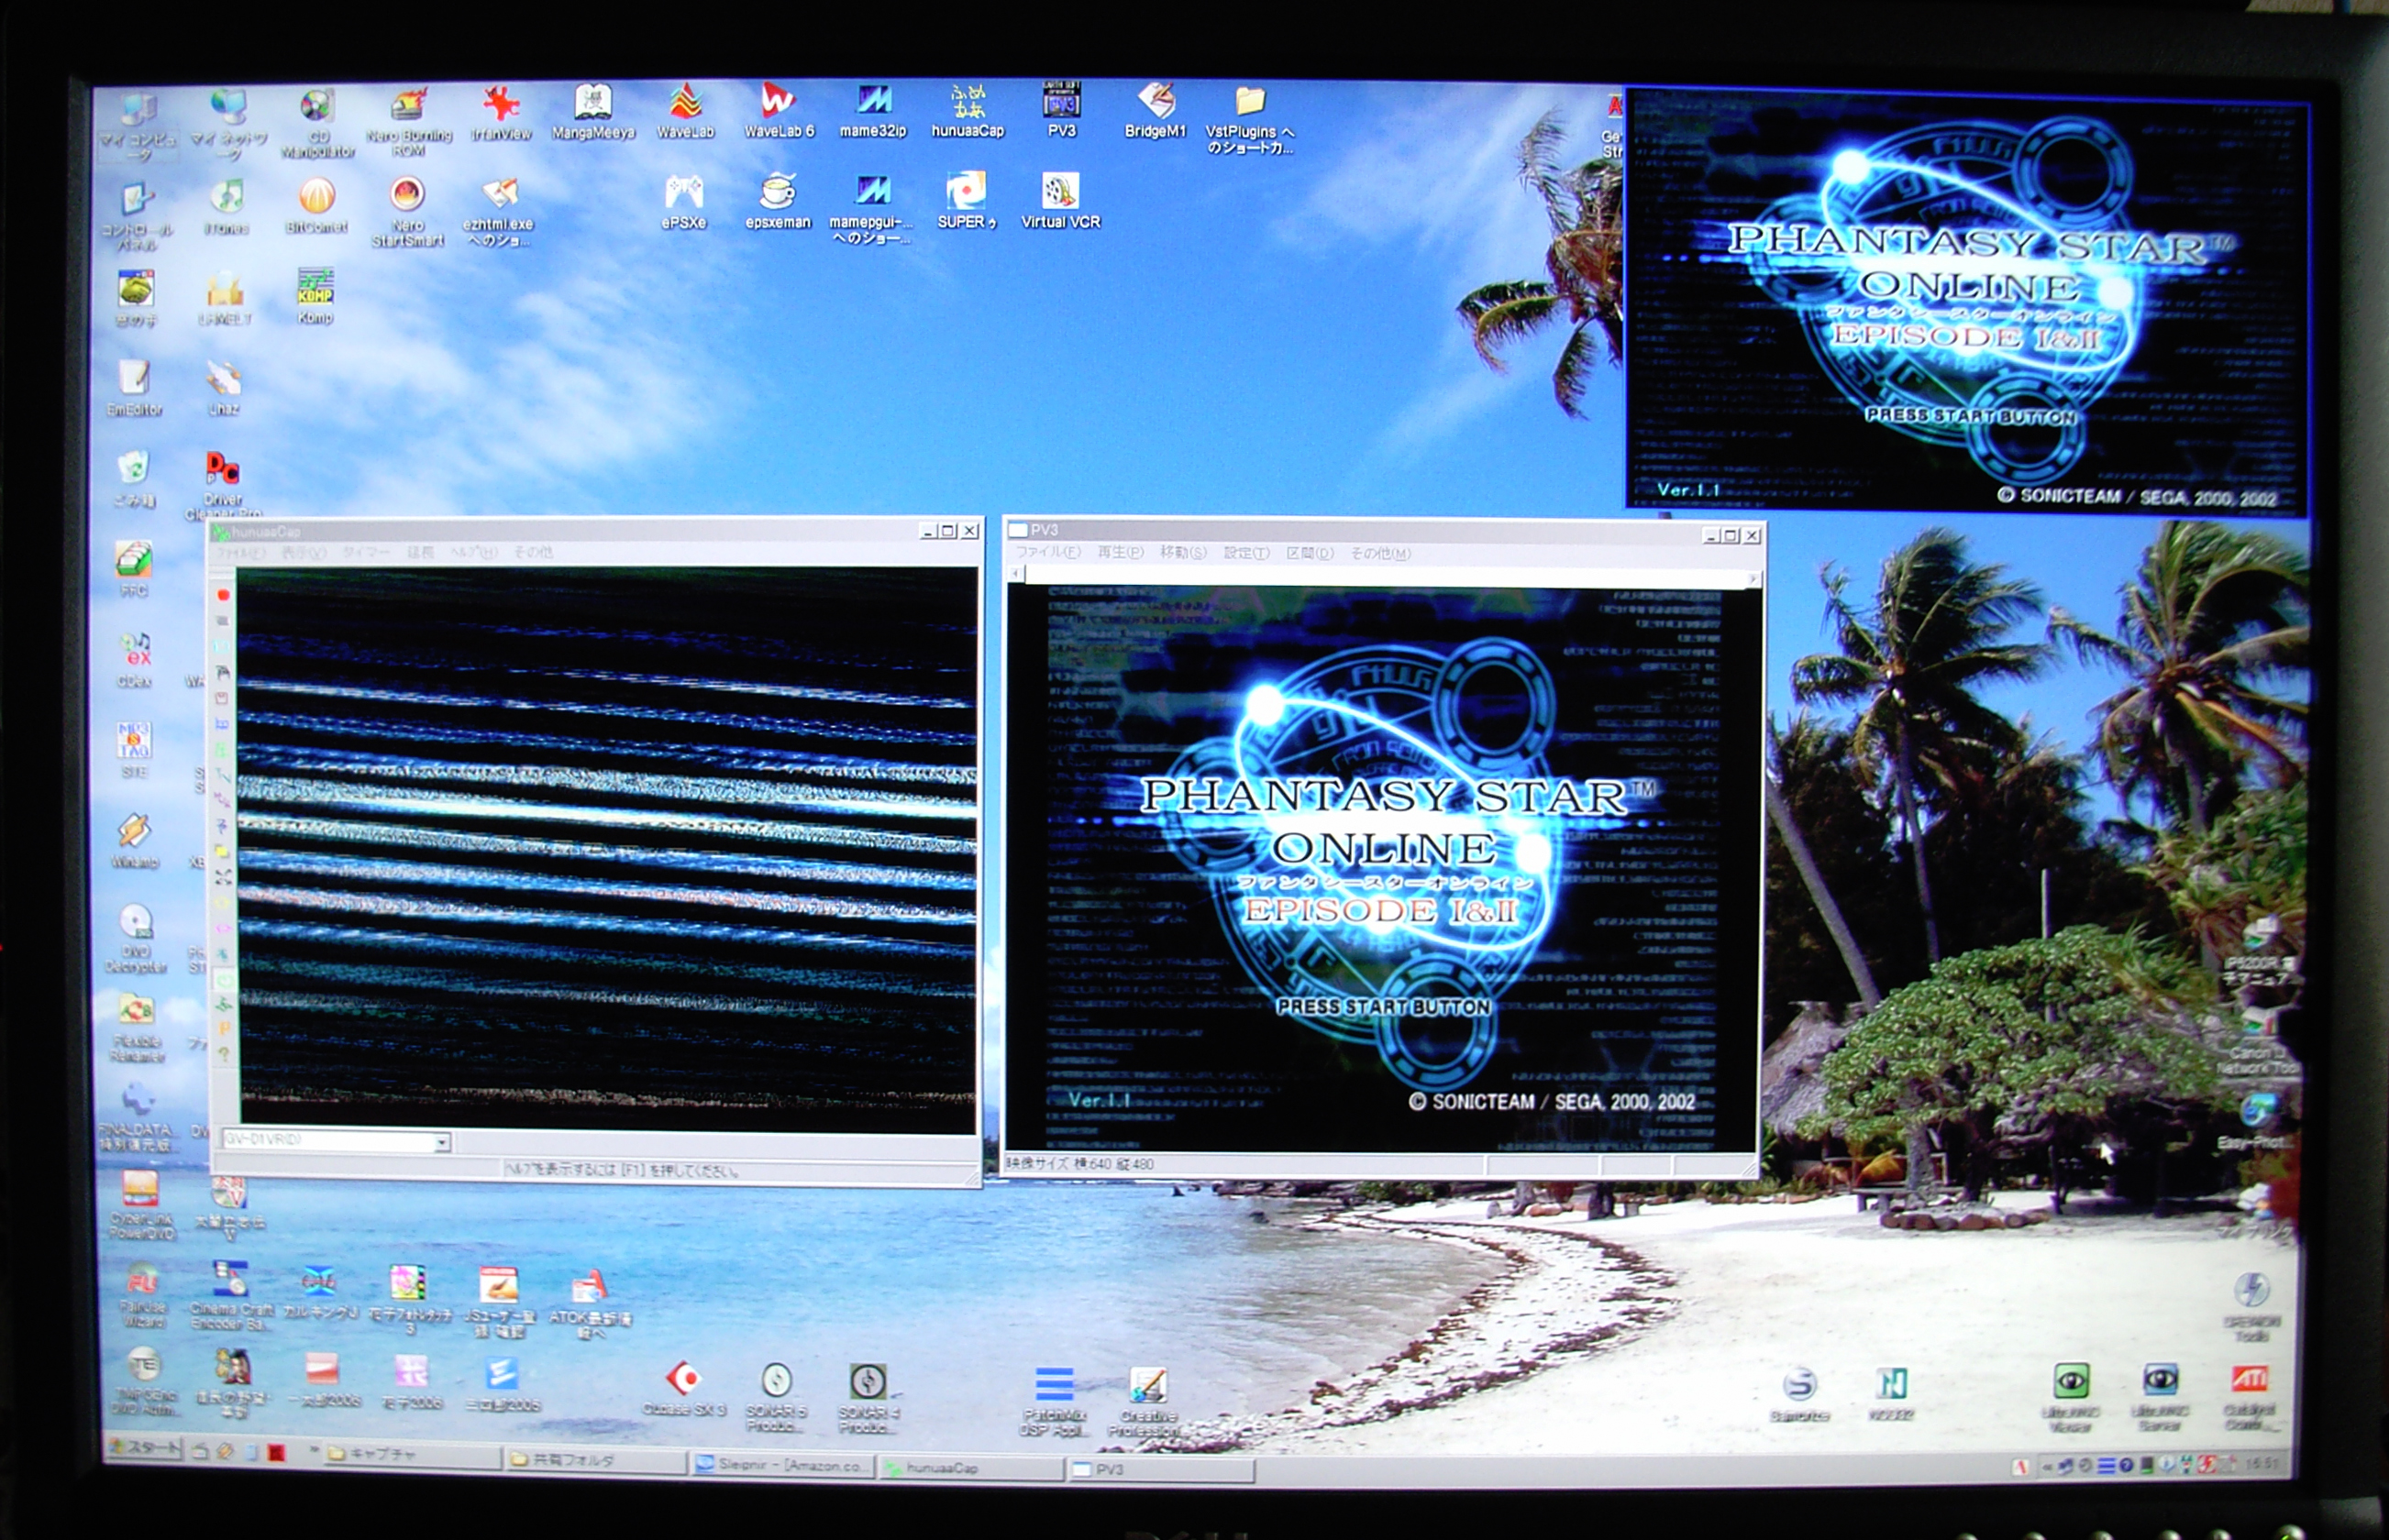
Task: Open the VstPlugins folder shortcut
Action: pyautogui.click(x=1249, y=121)
